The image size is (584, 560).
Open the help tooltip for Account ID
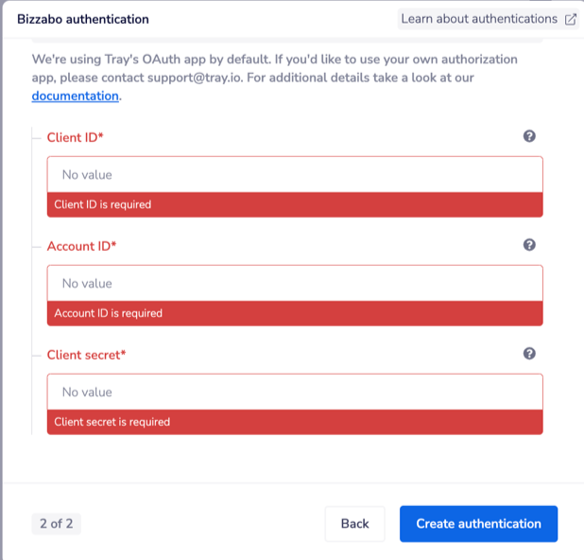(529, 245)
